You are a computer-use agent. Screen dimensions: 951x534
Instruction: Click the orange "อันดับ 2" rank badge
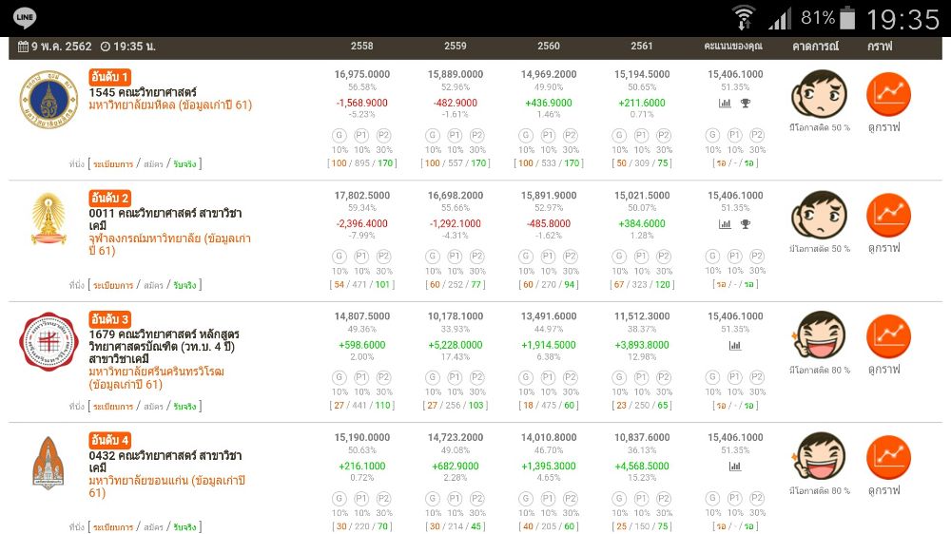pyautogui.click(x=110, y=198)
